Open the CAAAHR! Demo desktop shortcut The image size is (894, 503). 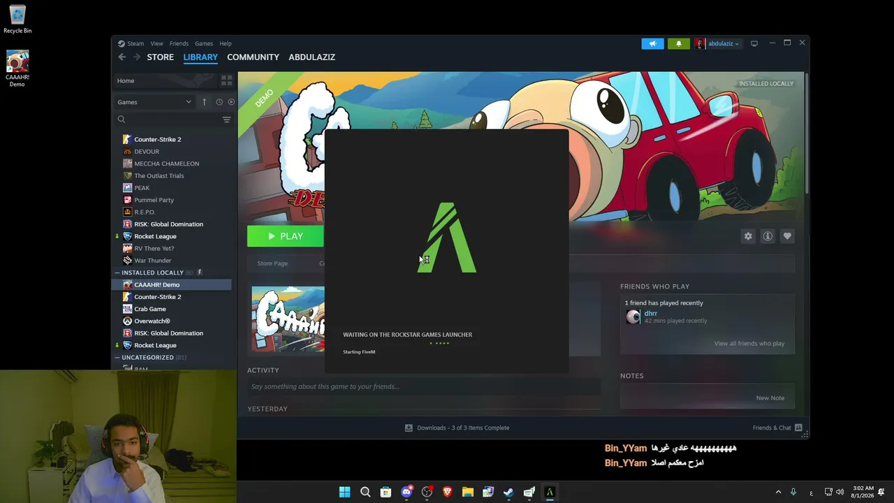click(x=17, y=68)
